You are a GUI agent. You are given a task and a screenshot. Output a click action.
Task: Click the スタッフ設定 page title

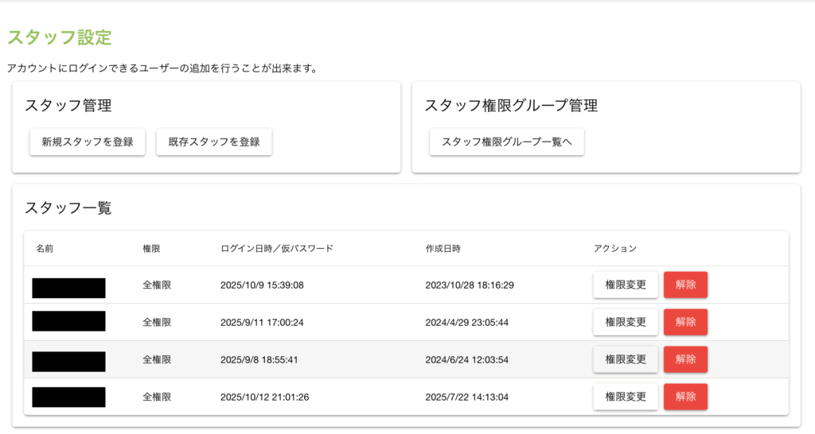coord(59,37)
